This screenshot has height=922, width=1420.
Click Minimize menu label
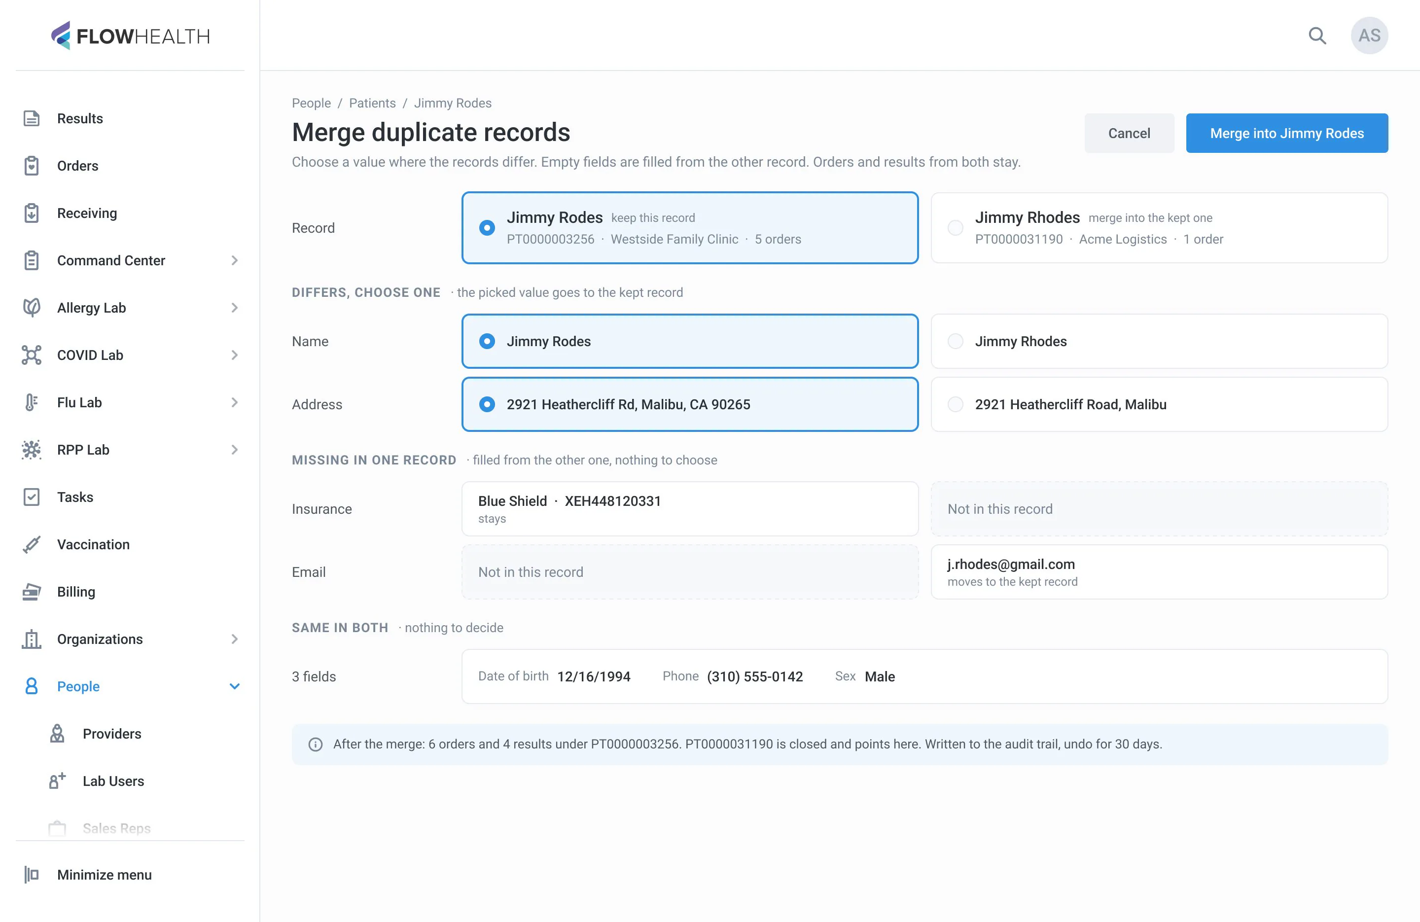pyautogui.click(x=105, y=874)
